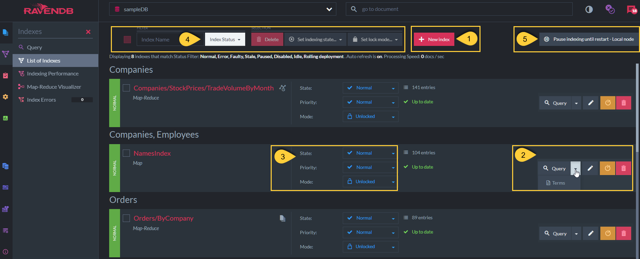Viewport: 640px width, 259px height.
Task: Reset the TradeVolumeByMonth index orange button
Action: click(x=608, y=103)
